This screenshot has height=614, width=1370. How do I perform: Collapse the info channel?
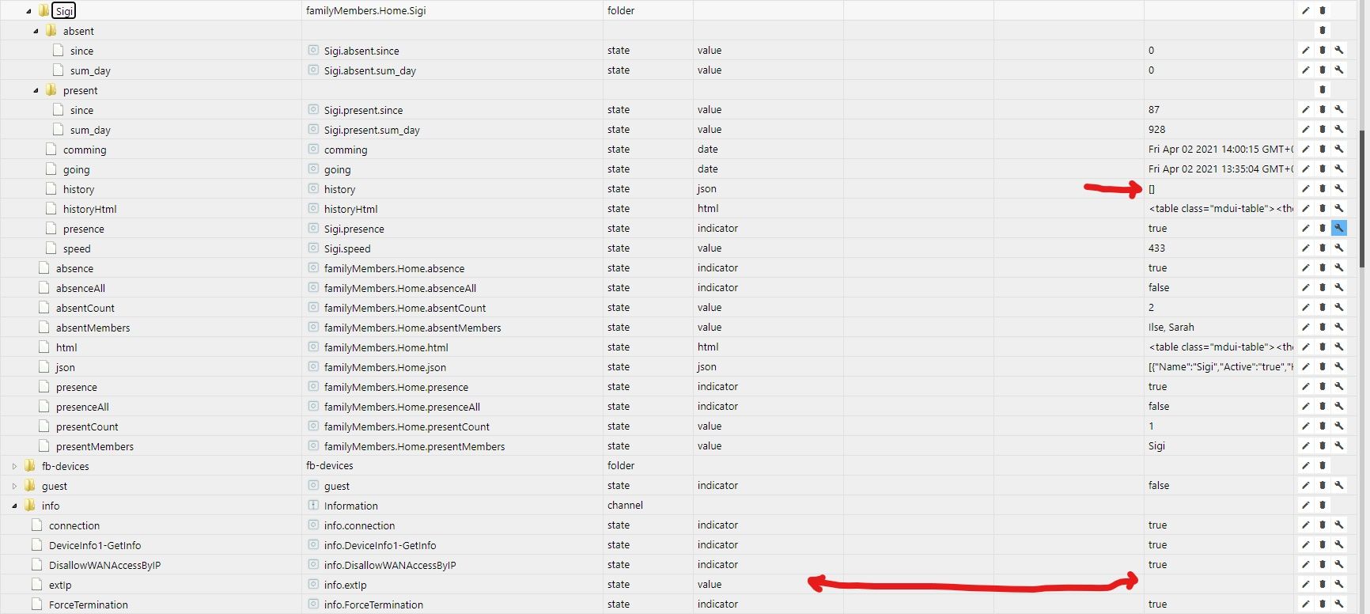pos(14,506)
